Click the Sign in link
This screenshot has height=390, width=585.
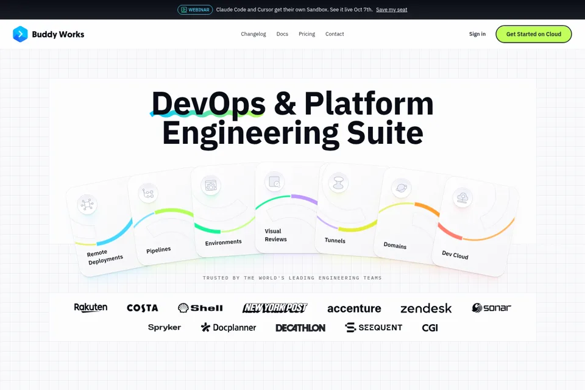tap(477, 34)
